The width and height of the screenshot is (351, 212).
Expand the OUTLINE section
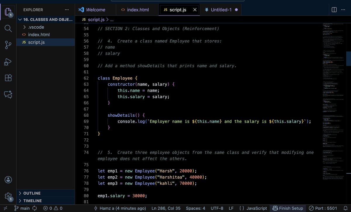[45, 193]
